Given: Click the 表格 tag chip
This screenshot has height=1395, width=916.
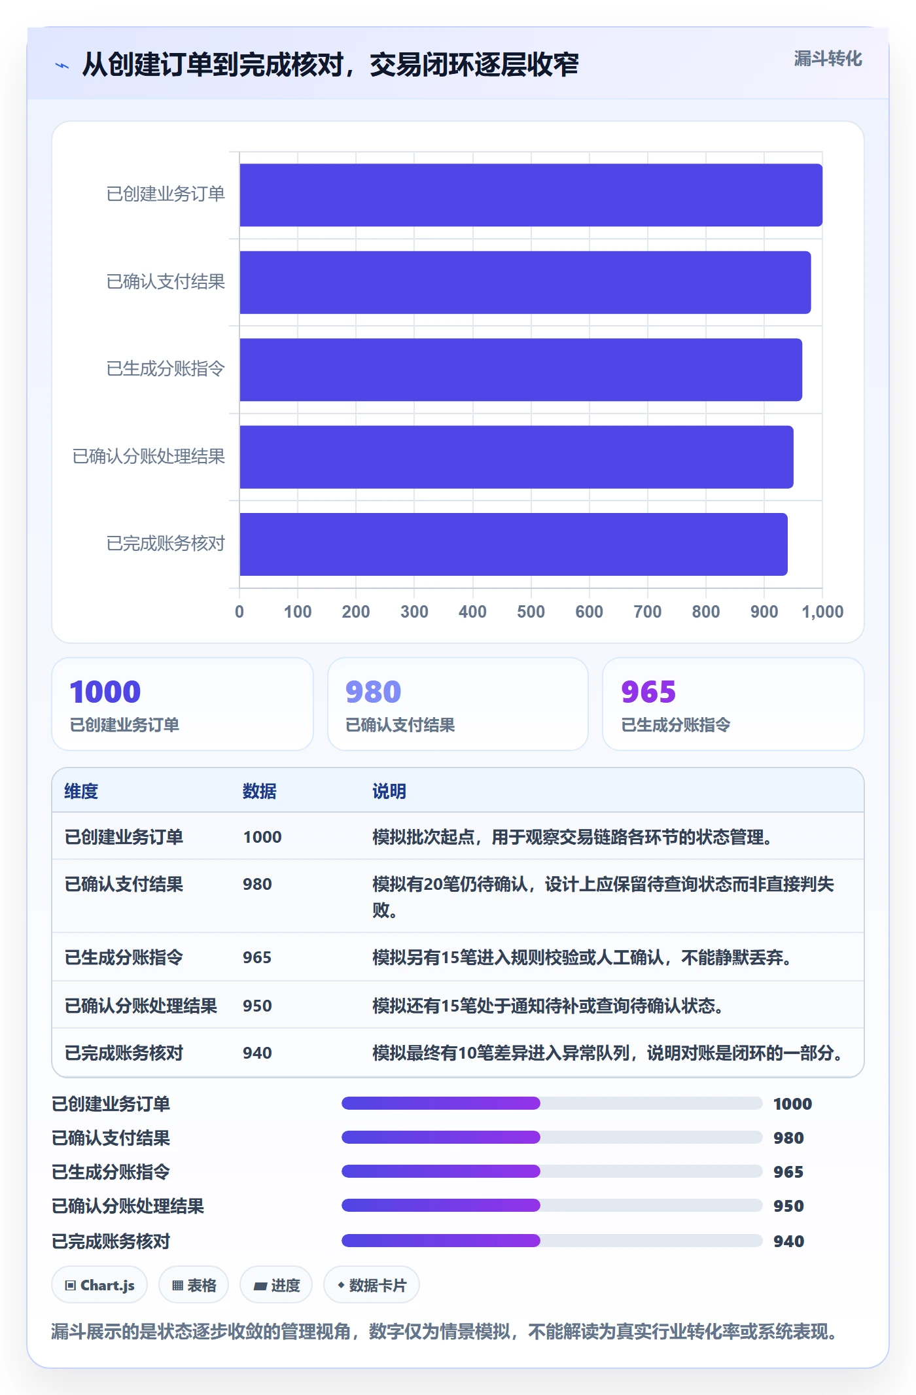Looking at the screenshot, I should (x=194, y=1285).
